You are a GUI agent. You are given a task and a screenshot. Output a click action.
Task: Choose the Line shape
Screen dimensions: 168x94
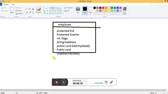click(45, 8)
